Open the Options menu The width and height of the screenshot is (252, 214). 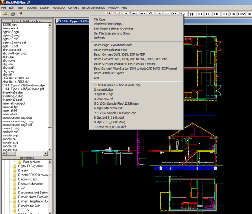[32, 8]
